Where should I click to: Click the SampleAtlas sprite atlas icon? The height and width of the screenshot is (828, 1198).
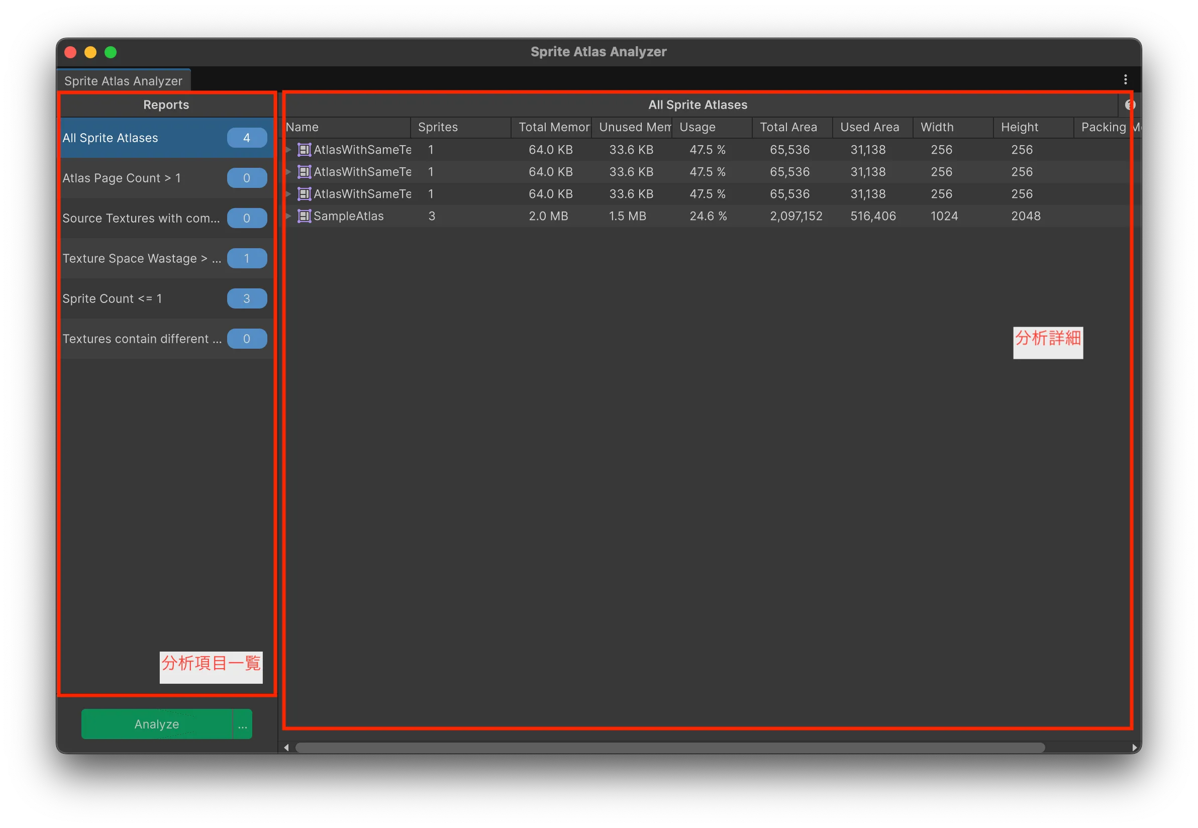coord(304,216)
